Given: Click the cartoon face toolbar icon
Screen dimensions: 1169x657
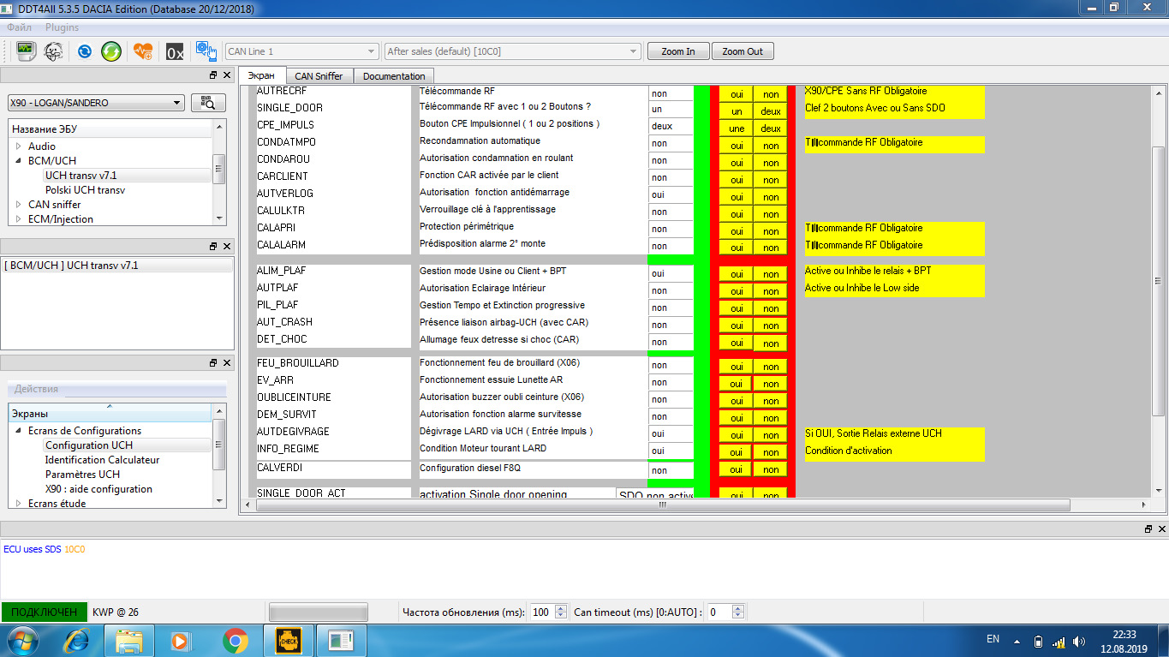Looking at the screenshot, I should [x=53, y=51].
